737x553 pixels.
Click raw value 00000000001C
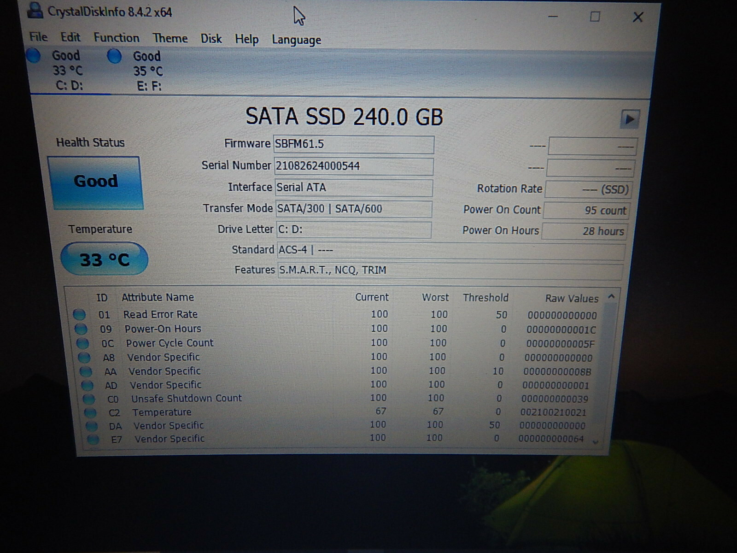[x=561, y=330]
